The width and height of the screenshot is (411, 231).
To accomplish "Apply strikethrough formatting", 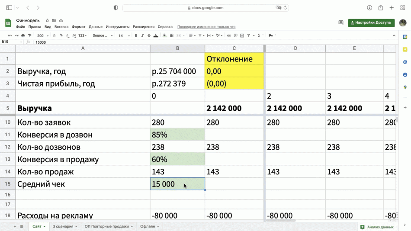I will coord(148,35).
